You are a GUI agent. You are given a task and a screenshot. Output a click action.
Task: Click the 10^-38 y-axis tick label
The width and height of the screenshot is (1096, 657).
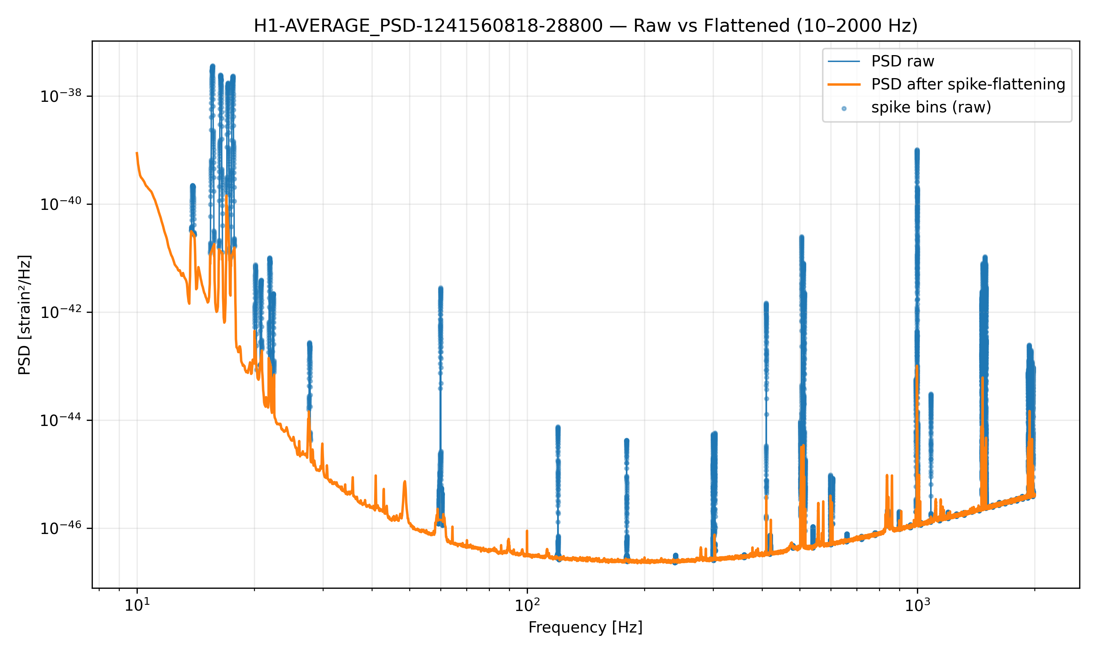[61, 96]
